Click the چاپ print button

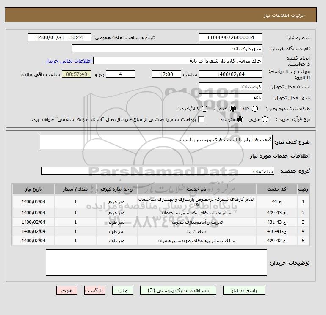(x=123, y=290)
